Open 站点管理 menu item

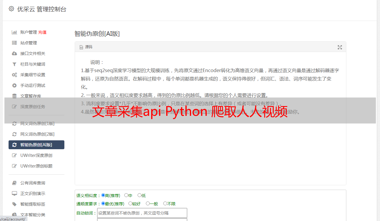coord(29,43)
